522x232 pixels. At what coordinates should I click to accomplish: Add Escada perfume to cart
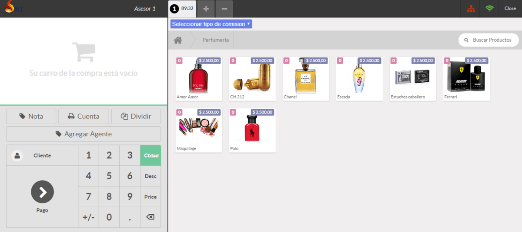point(359,79)
